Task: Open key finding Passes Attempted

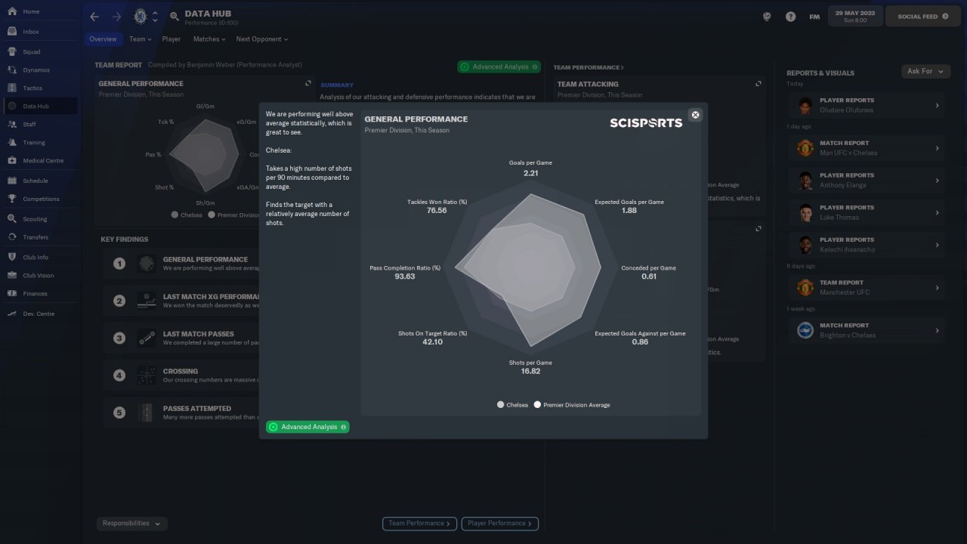Action: pyautogui.click(x=183, y=413)
